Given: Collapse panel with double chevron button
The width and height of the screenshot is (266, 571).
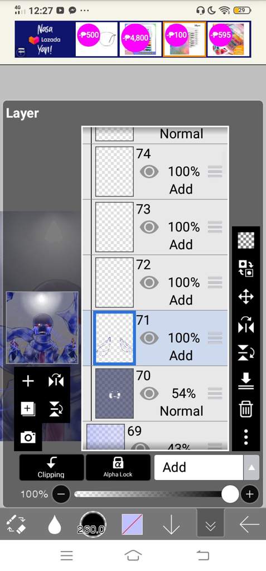Looking at the screenshot, I should point(210,525).
